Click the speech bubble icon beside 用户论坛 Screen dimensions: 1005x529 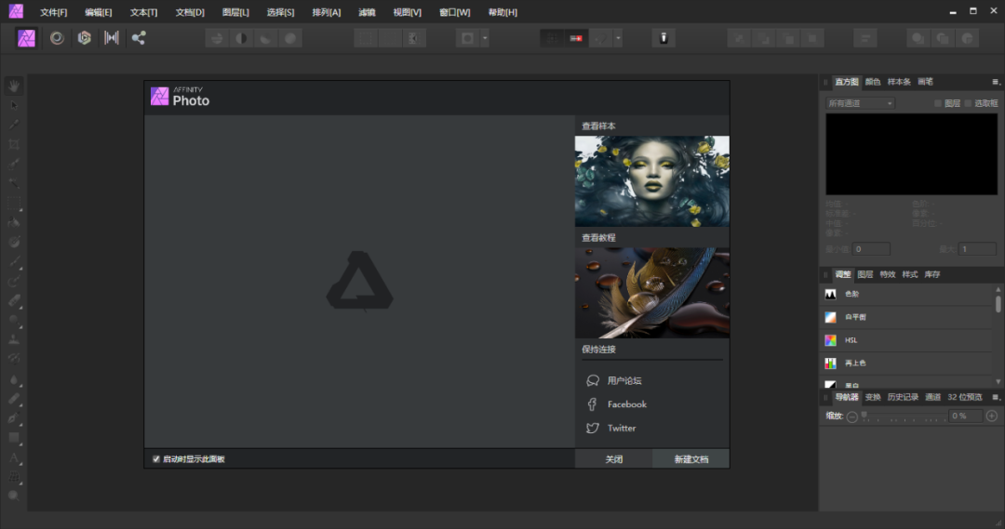click(592, 380)
